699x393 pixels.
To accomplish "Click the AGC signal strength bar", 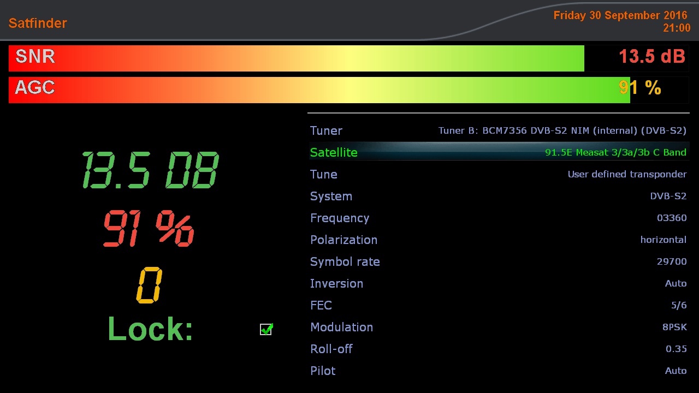I will [x=319, y=90].
